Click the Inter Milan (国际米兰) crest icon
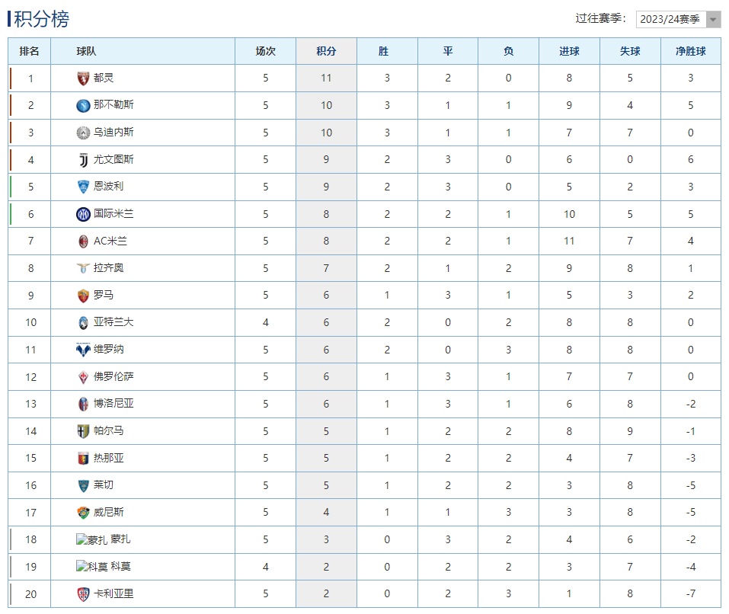The image size is (729, 614). 83,214
